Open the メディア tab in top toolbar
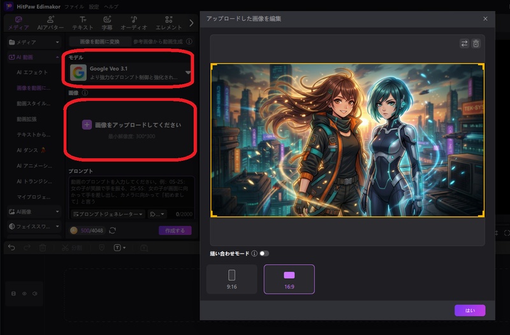 tap(18, 24)
